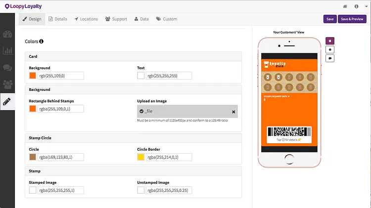Edit Unstamped Image rgba(255,255,255,0.25) field
Screen dimensions: 371x208
point(169,190)
